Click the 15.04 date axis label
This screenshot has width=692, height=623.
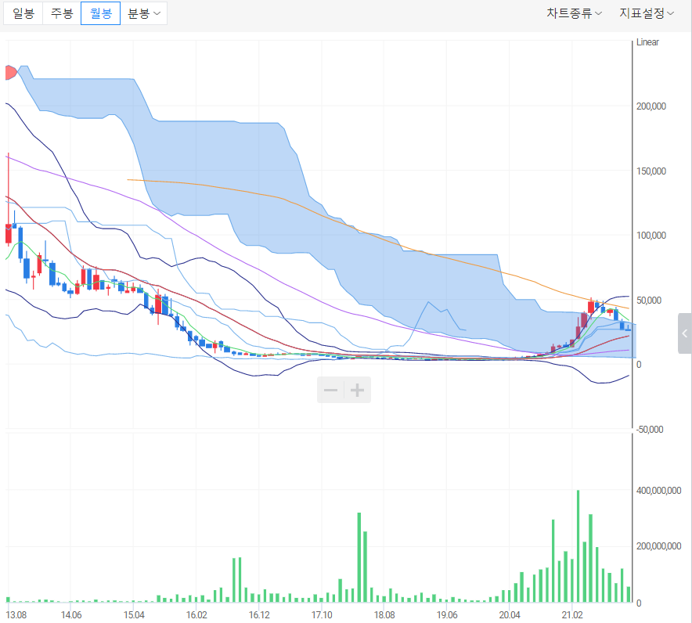tap(134, 615)
